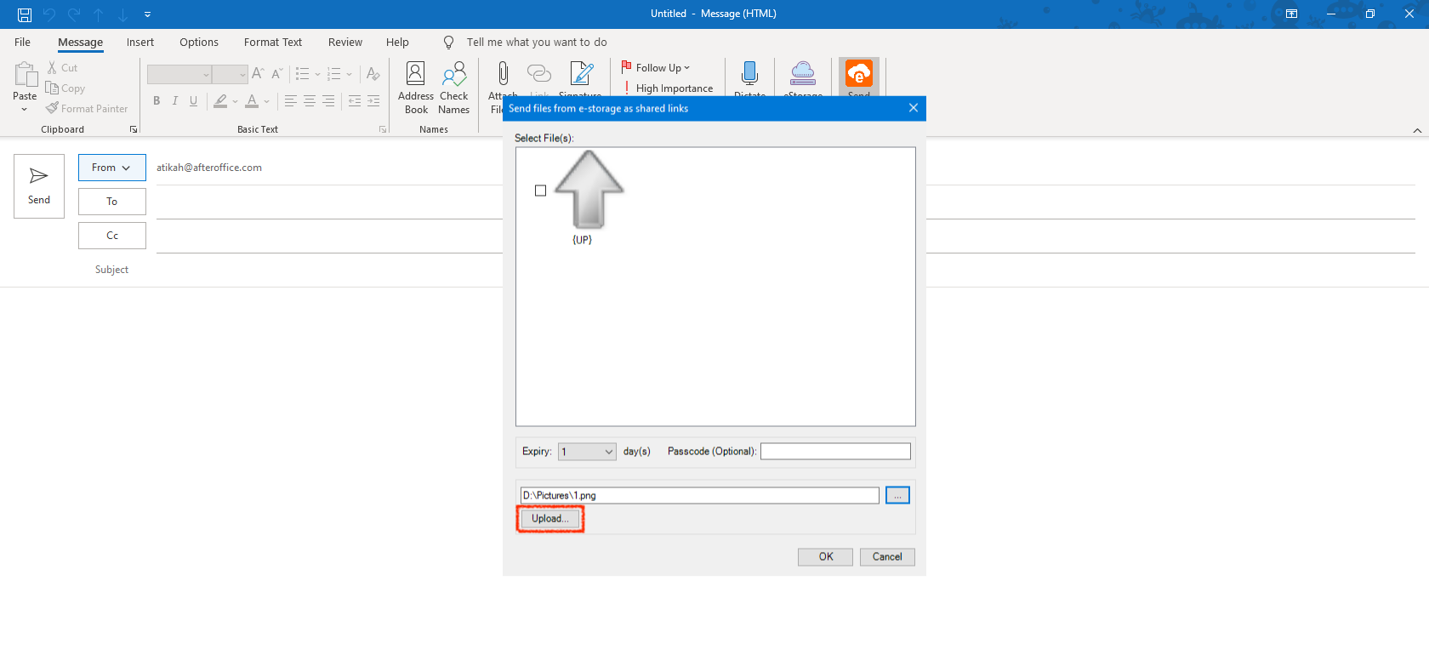
Task: Open the Format Text tab
Action: tap(272, 43)
